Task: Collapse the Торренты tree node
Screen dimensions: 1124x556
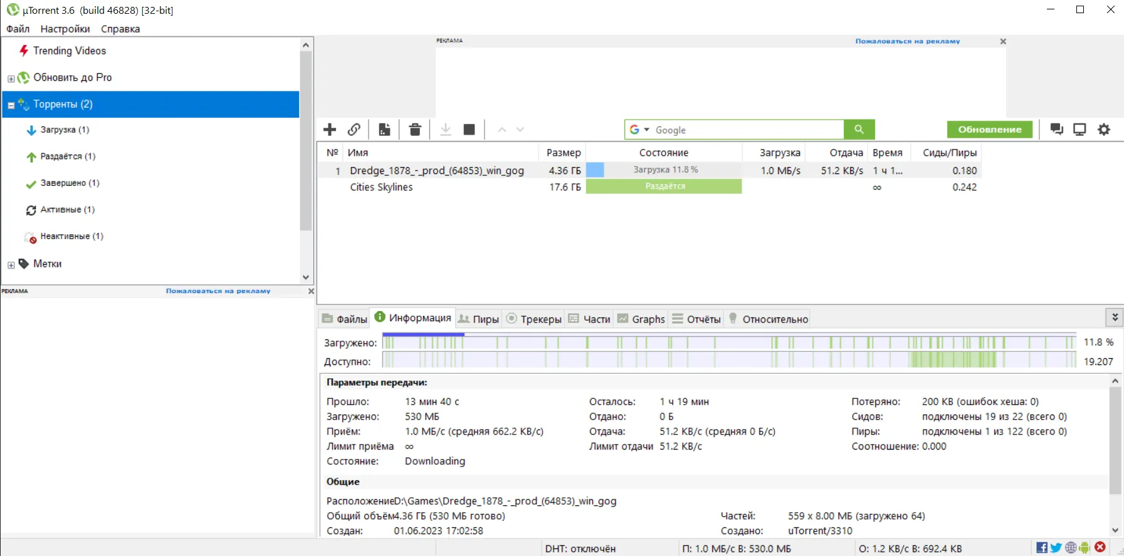Action: (11, 105)
